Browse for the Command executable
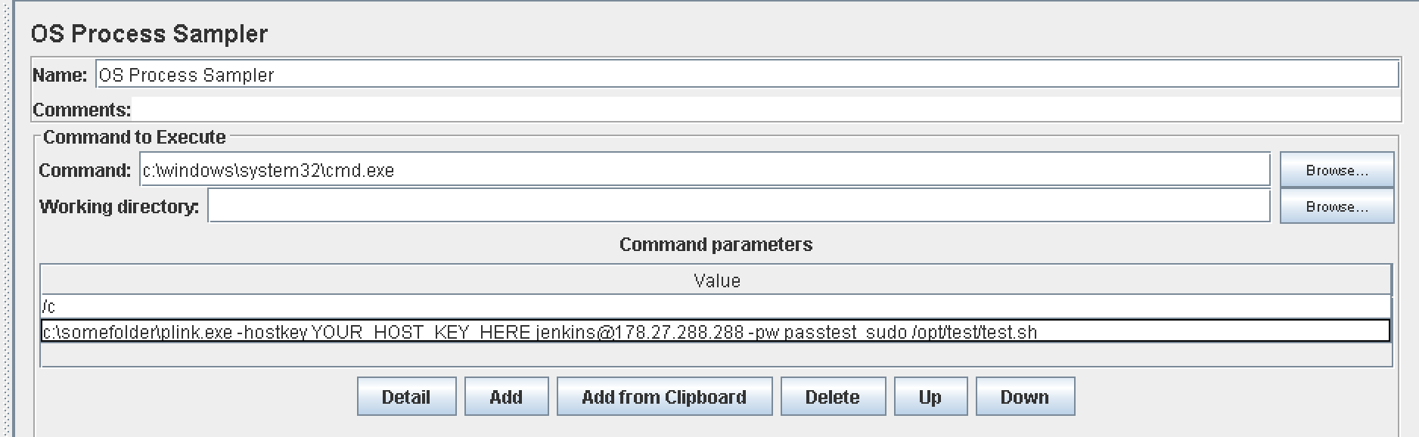Screen dimensions: 1419x437 (1337, 170)
